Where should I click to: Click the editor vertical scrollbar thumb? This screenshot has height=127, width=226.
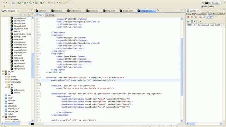[x=182, y=67]
